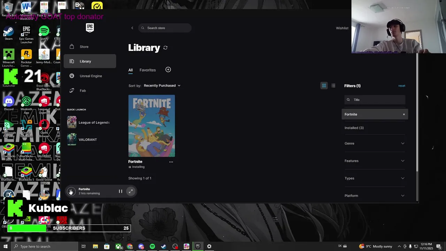The height and width of the screenshot is (251, 446).
Task: Open Epic Games Launcher desktop shortcut
Action: click(x=26, y=35)
